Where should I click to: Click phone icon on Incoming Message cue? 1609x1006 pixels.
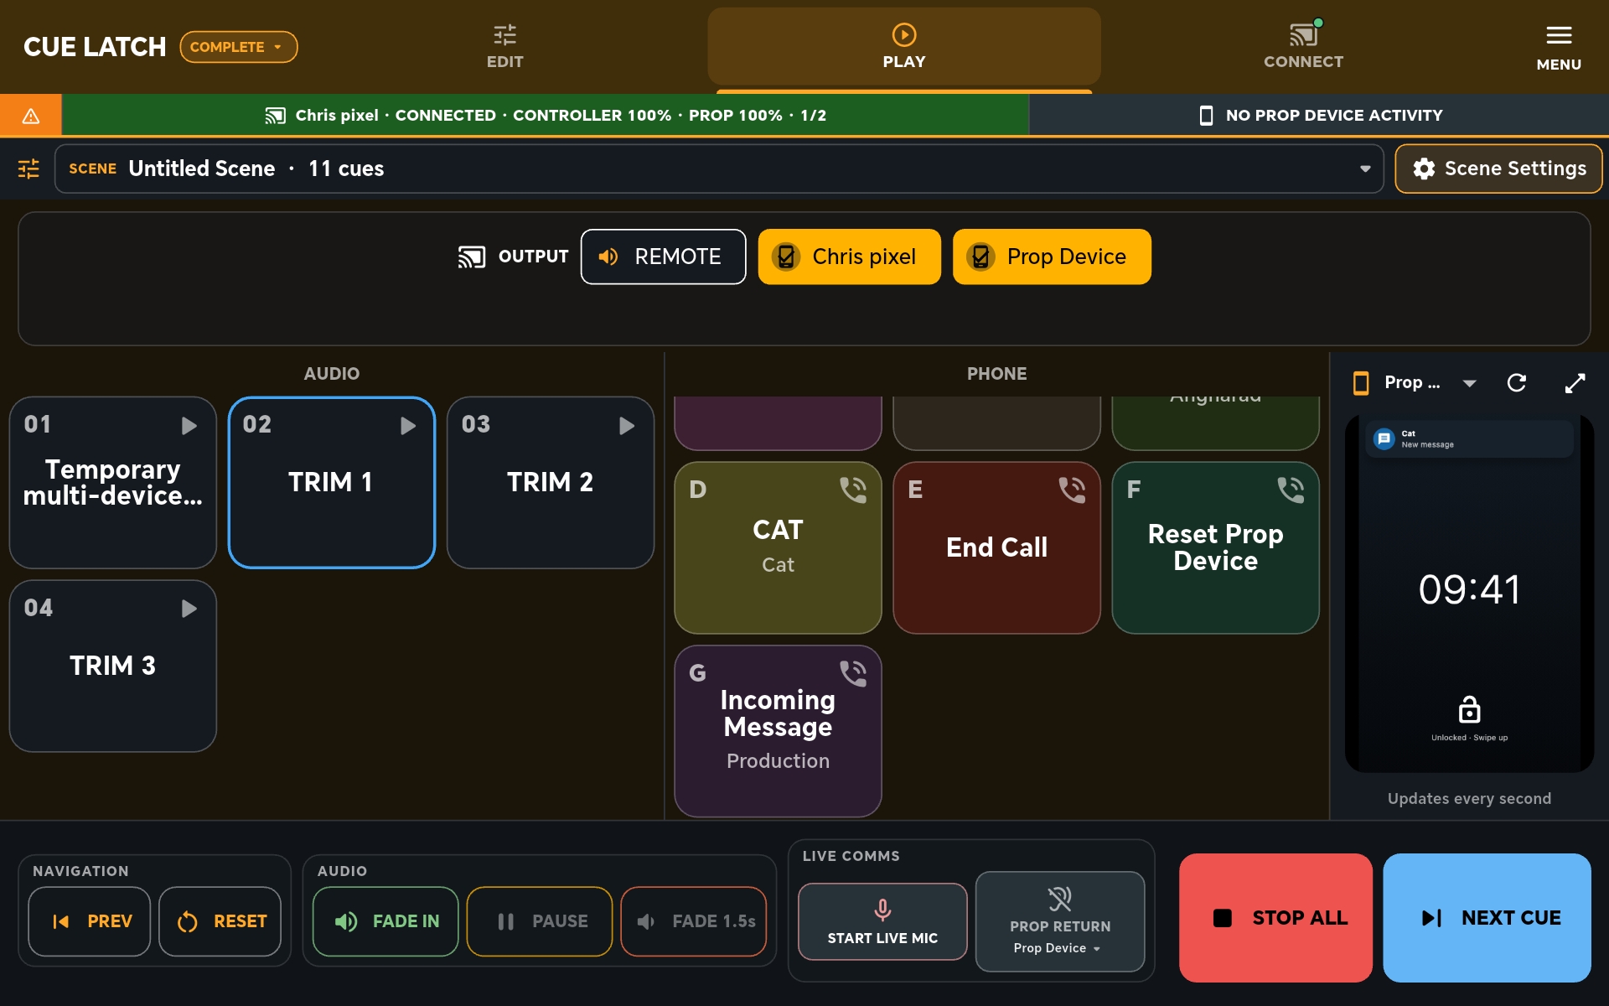point(853,673)
